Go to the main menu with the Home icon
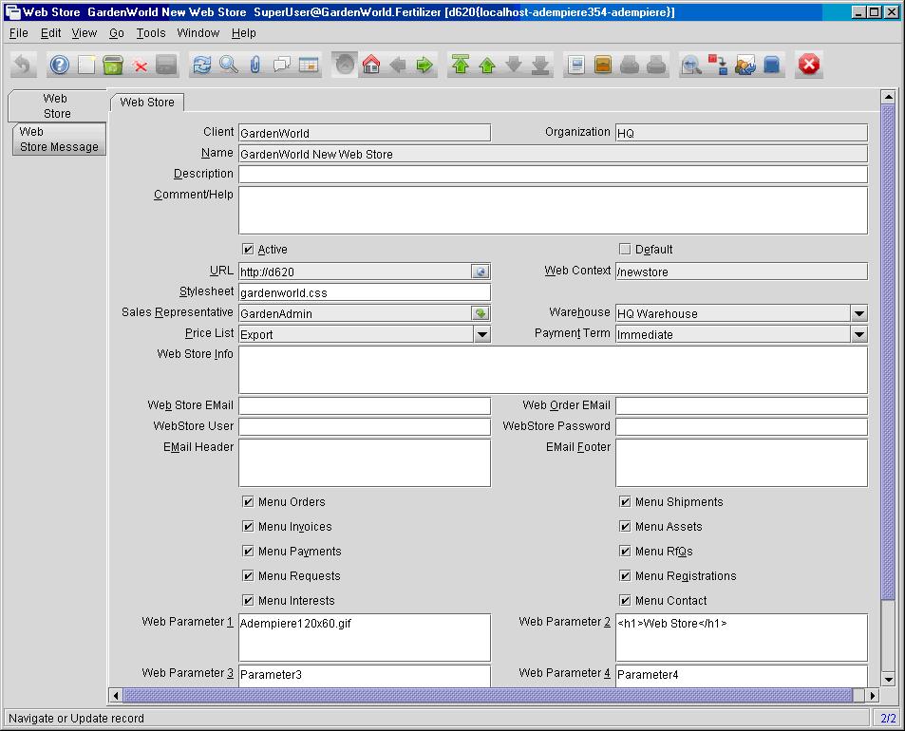The height and width of the screenshot is (731, 905). tap(371, 65)
